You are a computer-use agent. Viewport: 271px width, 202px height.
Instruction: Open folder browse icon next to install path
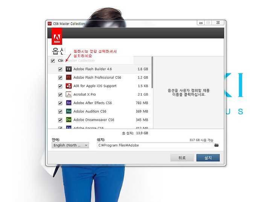216,145
